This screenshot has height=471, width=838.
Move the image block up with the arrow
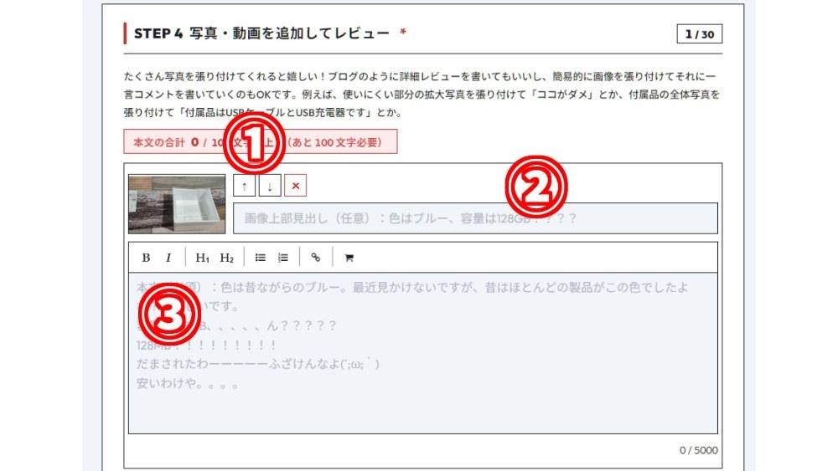click(244, 187)
